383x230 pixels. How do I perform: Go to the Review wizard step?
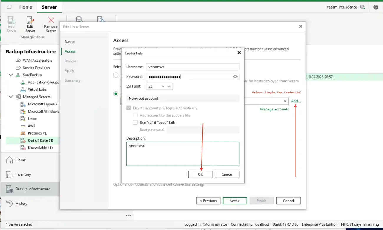[x=70, y=61]
